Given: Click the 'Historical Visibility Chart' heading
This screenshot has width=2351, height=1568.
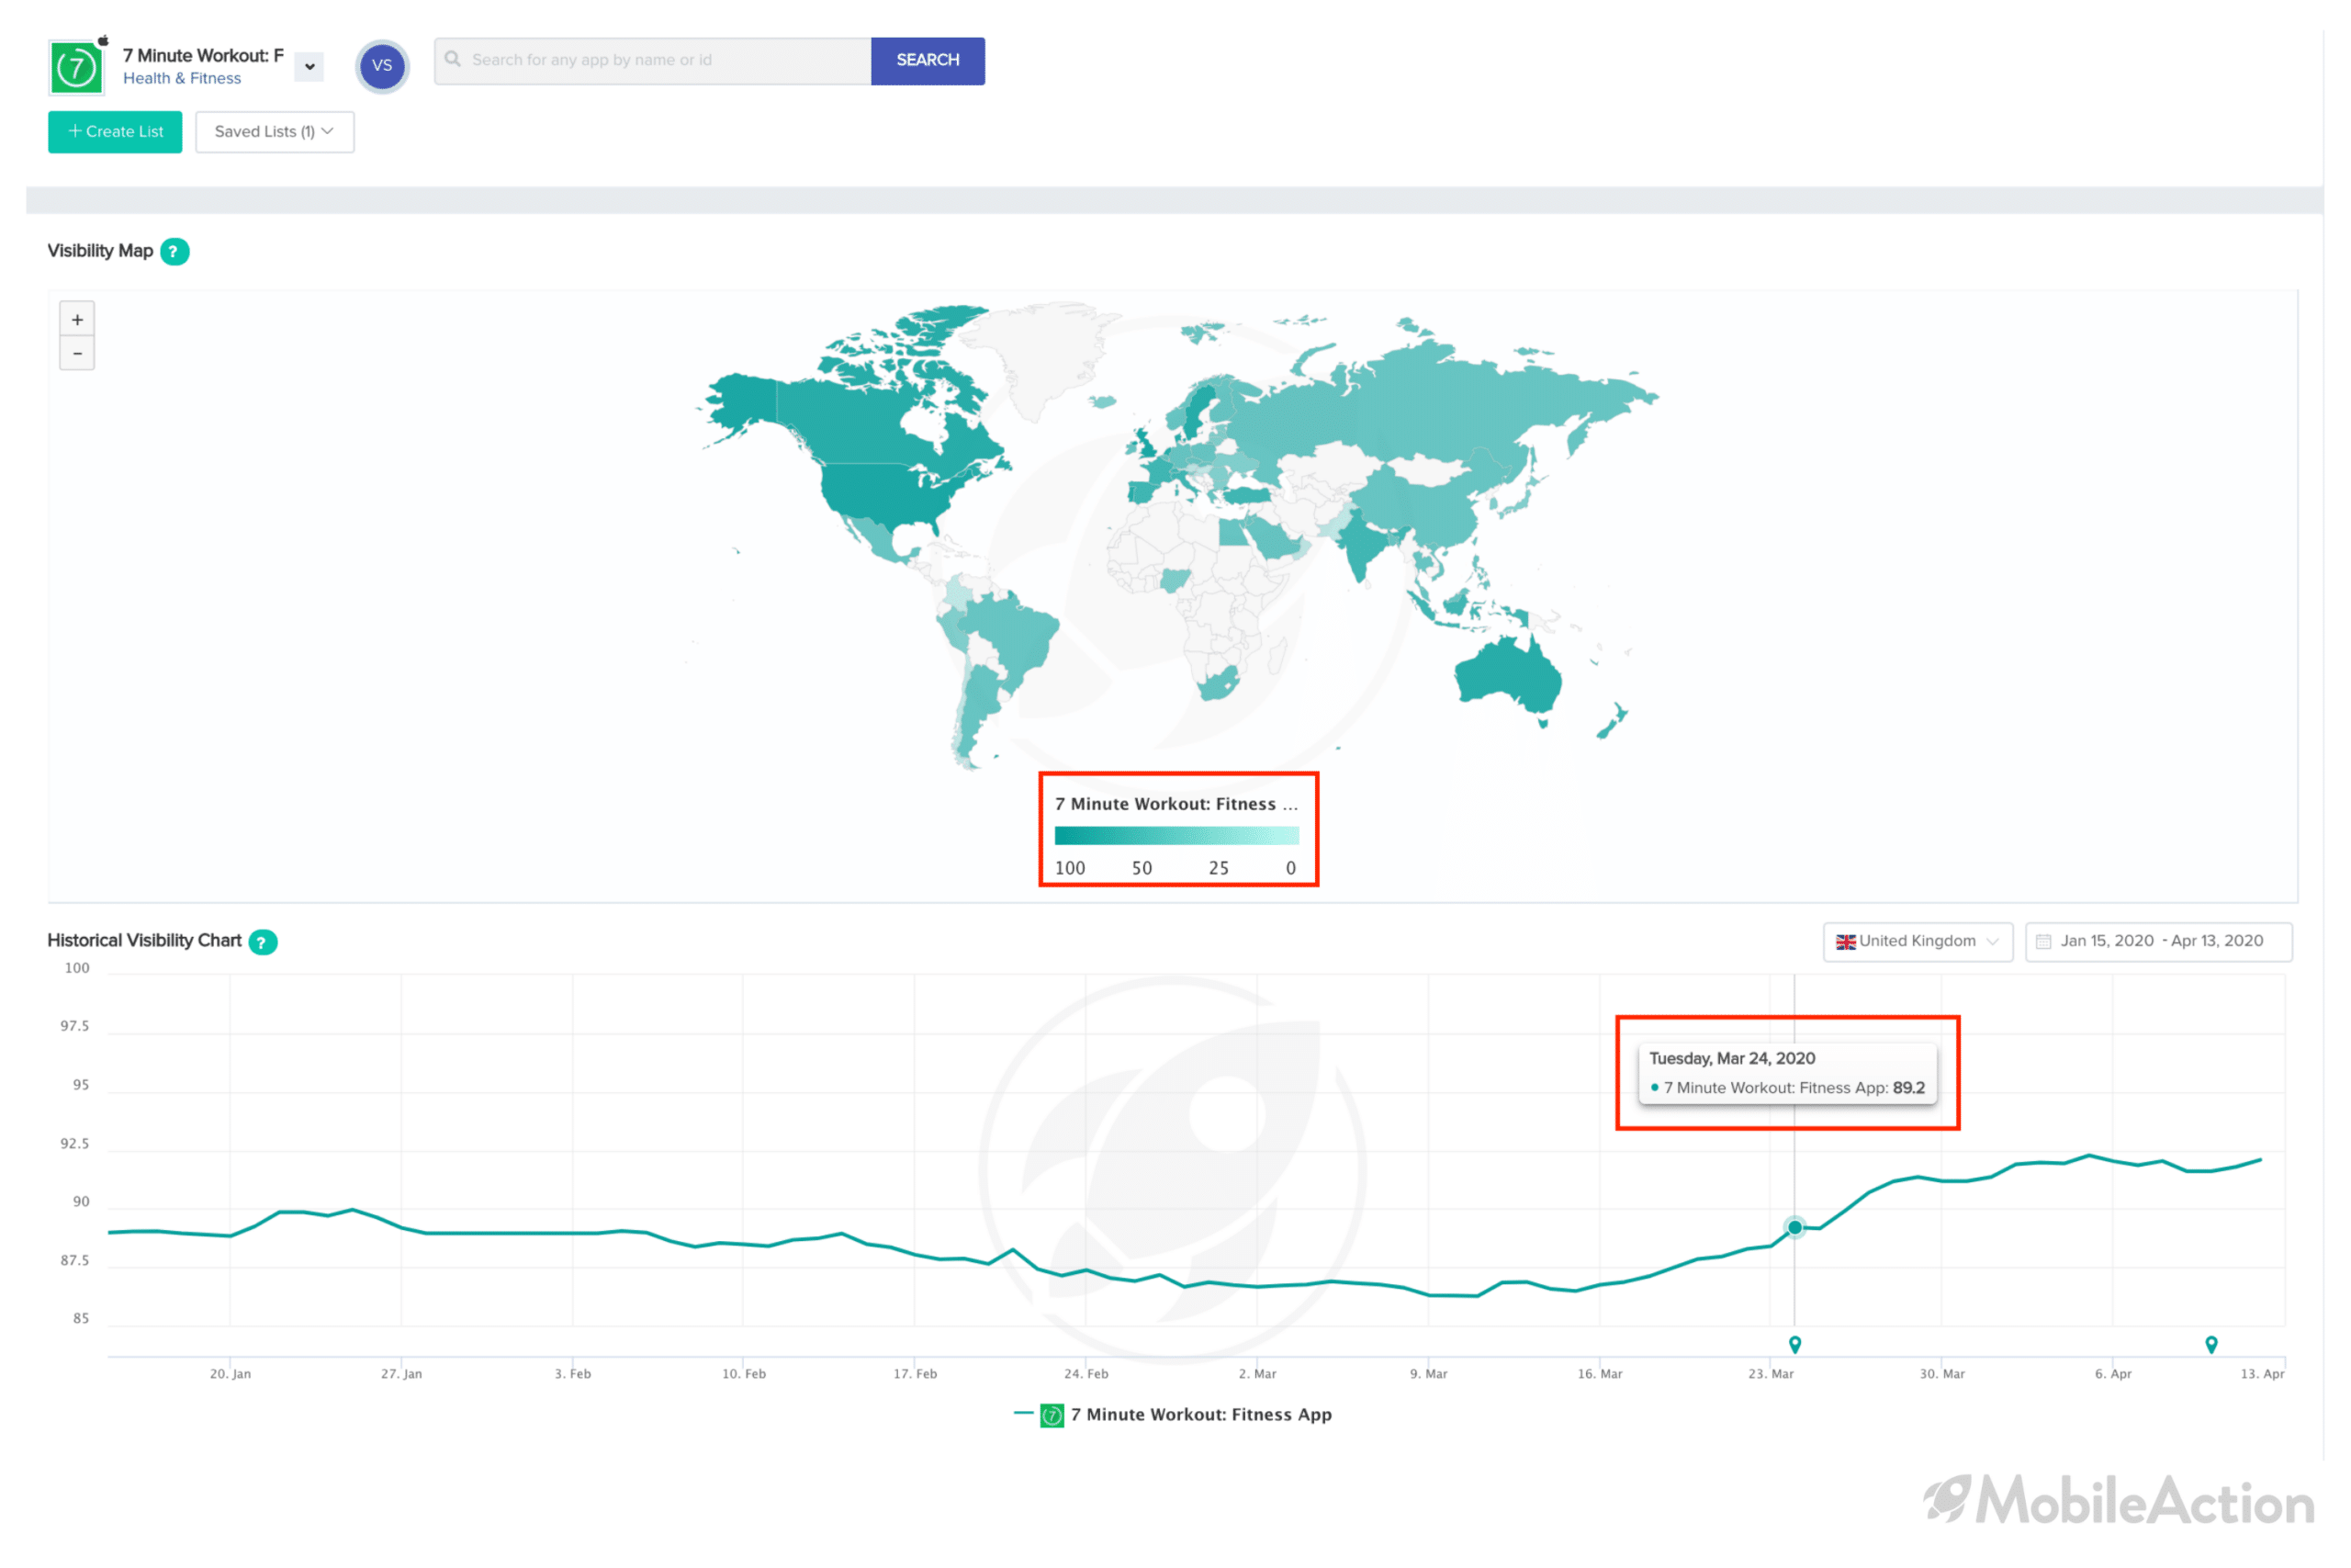Looking at the screenshot, I should coord(144,941).
